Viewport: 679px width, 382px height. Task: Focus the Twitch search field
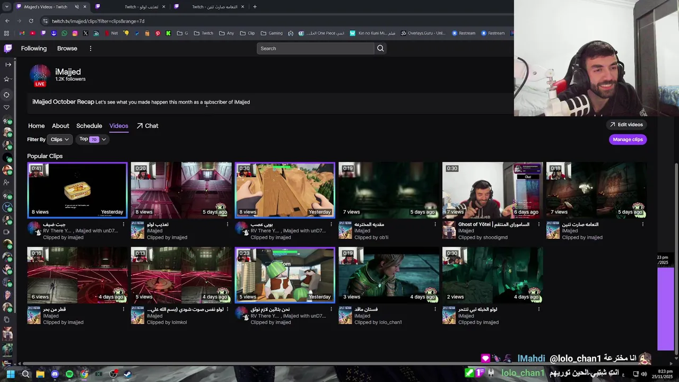pyautogui.click(x=316, y=48)
